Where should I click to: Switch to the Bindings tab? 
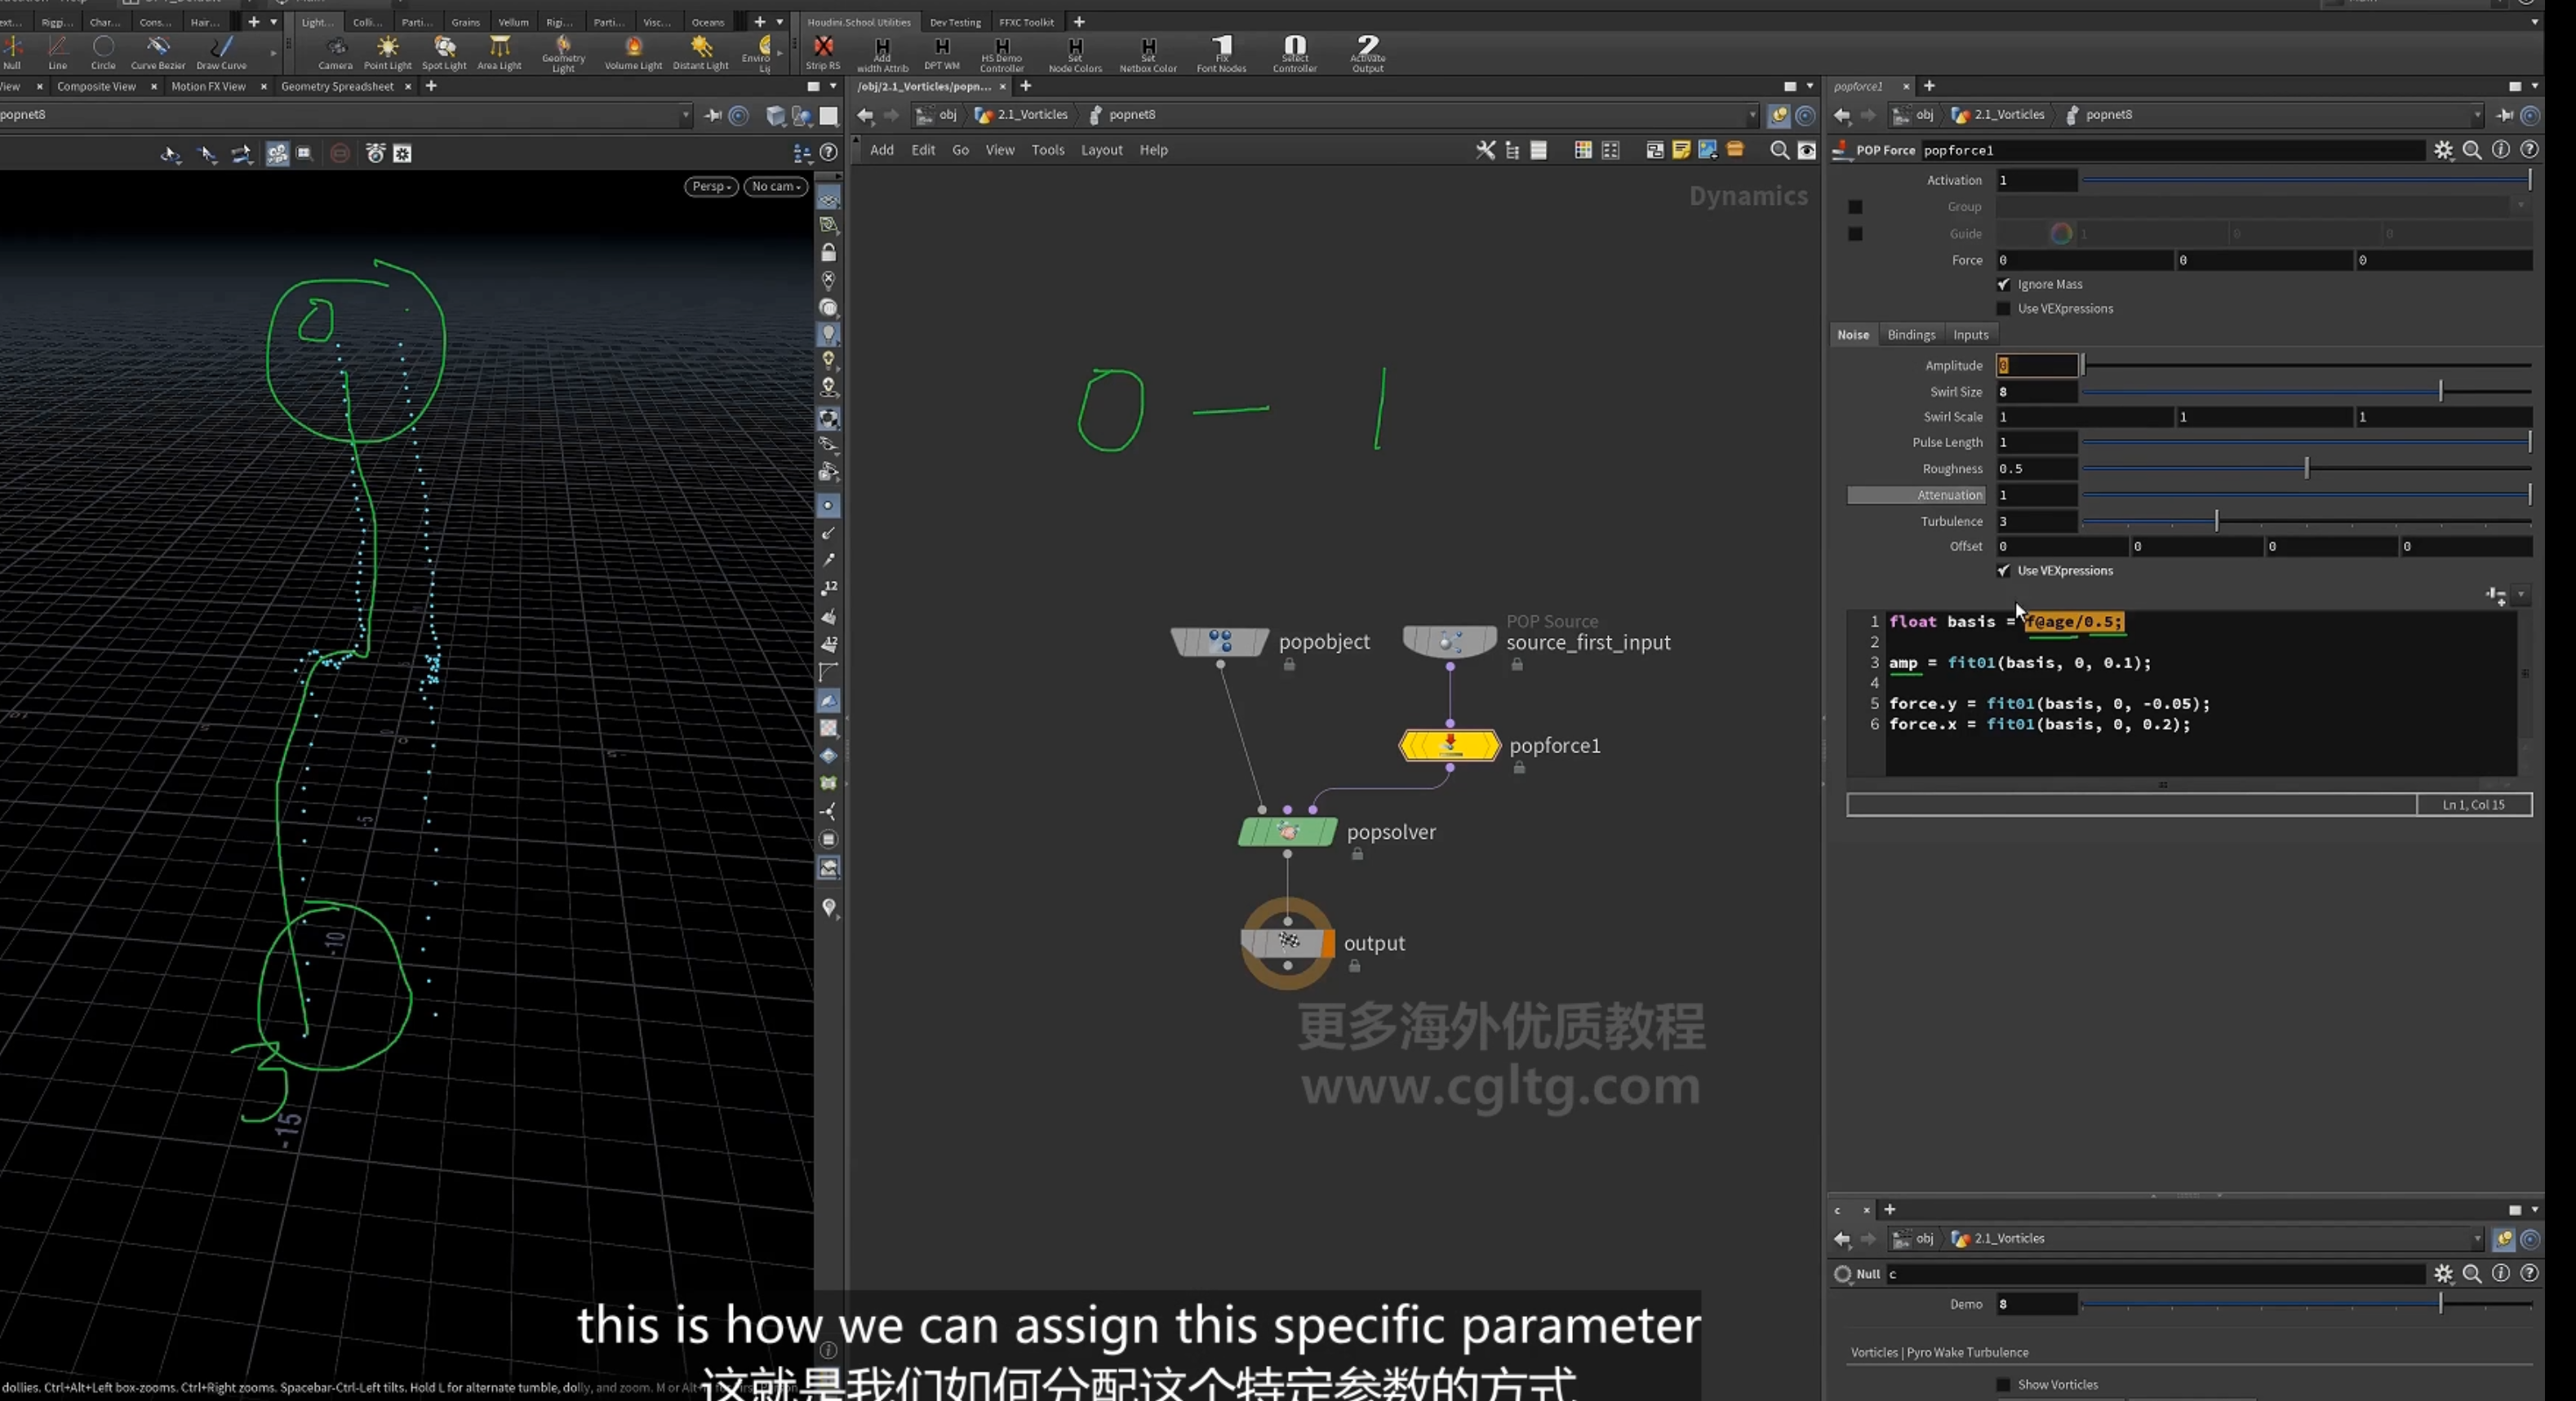1911,335
